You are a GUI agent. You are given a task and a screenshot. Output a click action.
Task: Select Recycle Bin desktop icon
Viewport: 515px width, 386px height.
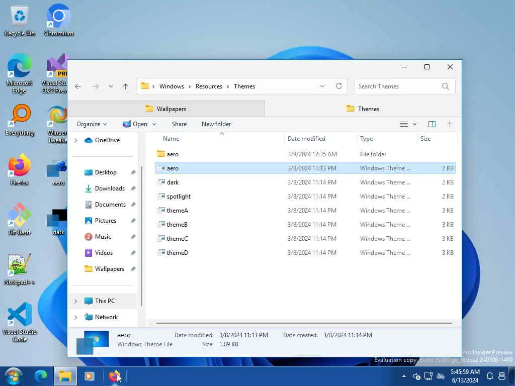[x=20, y=21]
